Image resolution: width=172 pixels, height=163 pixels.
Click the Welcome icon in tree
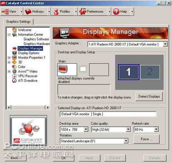click(15, 30)
